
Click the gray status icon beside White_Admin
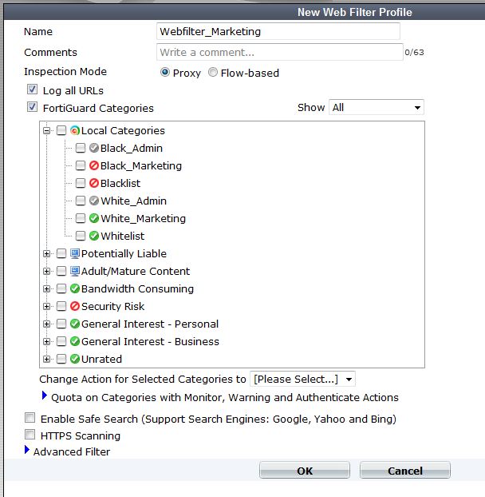[94, 201]
